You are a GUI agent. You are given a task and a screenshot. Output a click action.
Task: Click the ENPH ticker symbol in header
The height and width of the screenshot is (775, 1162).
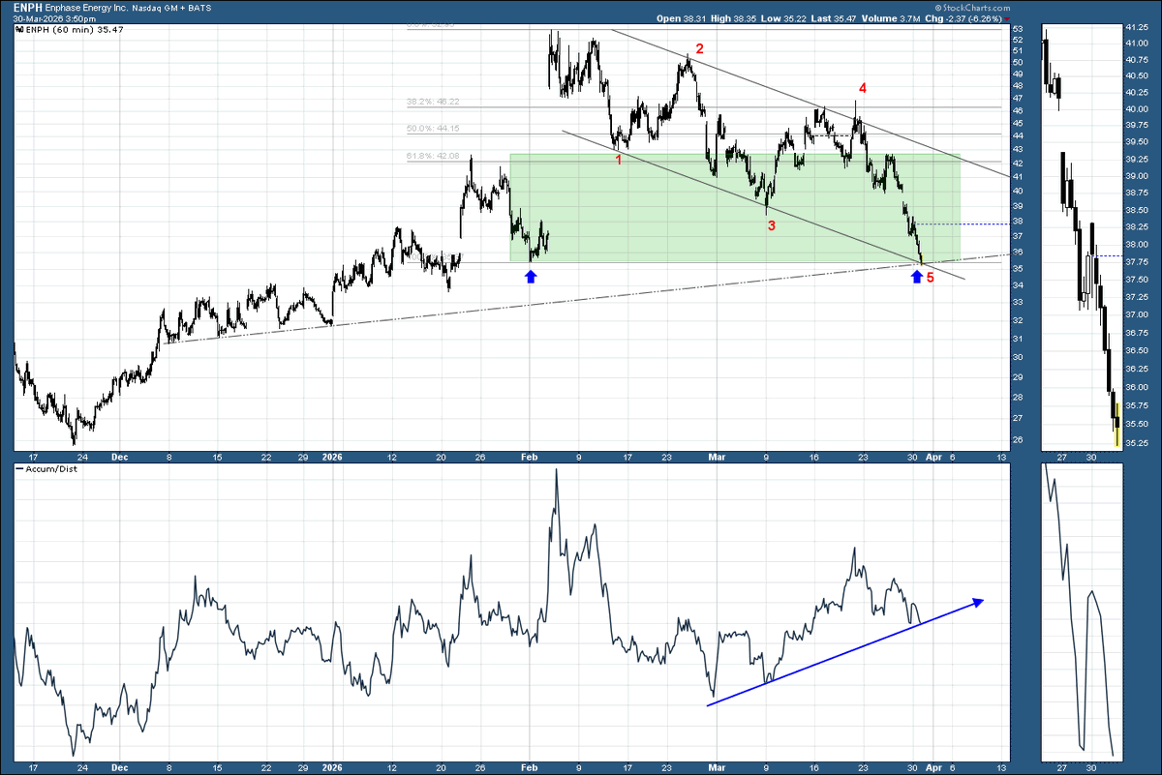click(x=28, y=6)
